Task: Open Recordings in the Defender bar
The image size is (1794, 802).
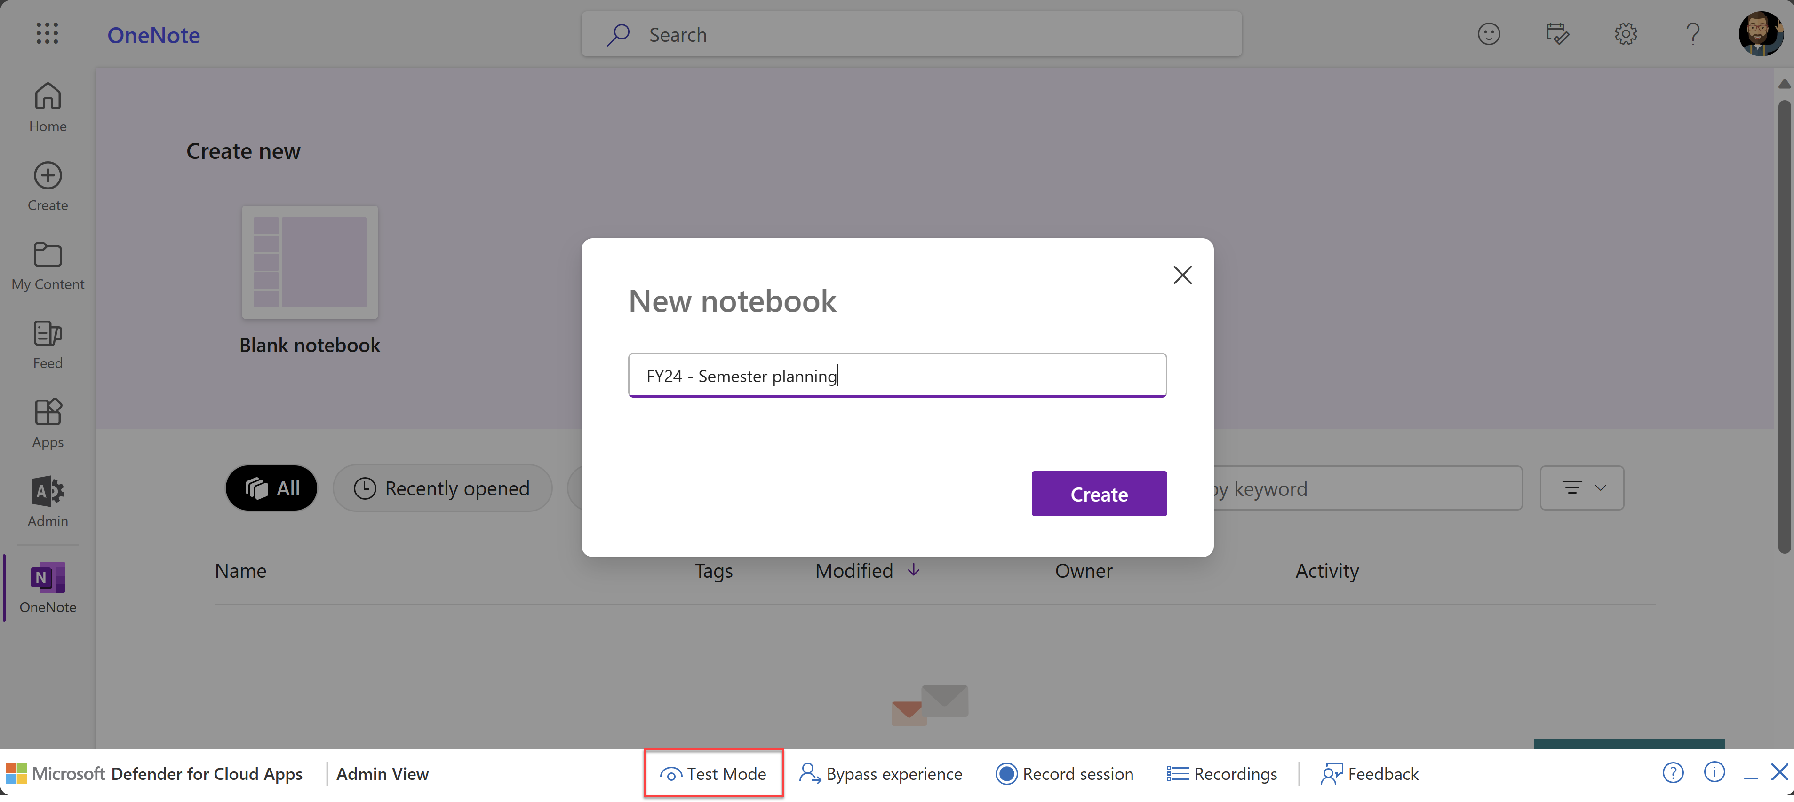Action: pos(1221,773)
